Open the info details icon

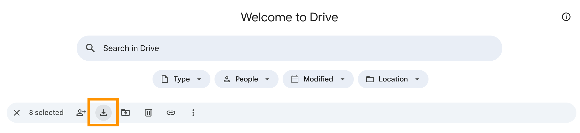coord(566,17)
